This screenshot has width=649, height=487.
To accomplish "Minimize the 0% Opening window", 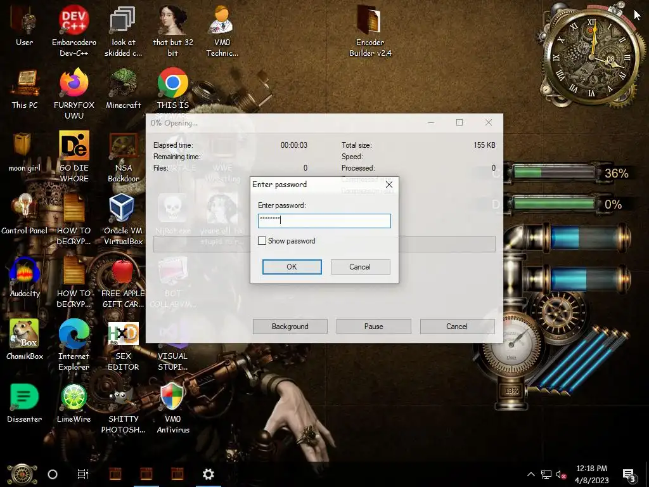I will (x=431, y=122).
